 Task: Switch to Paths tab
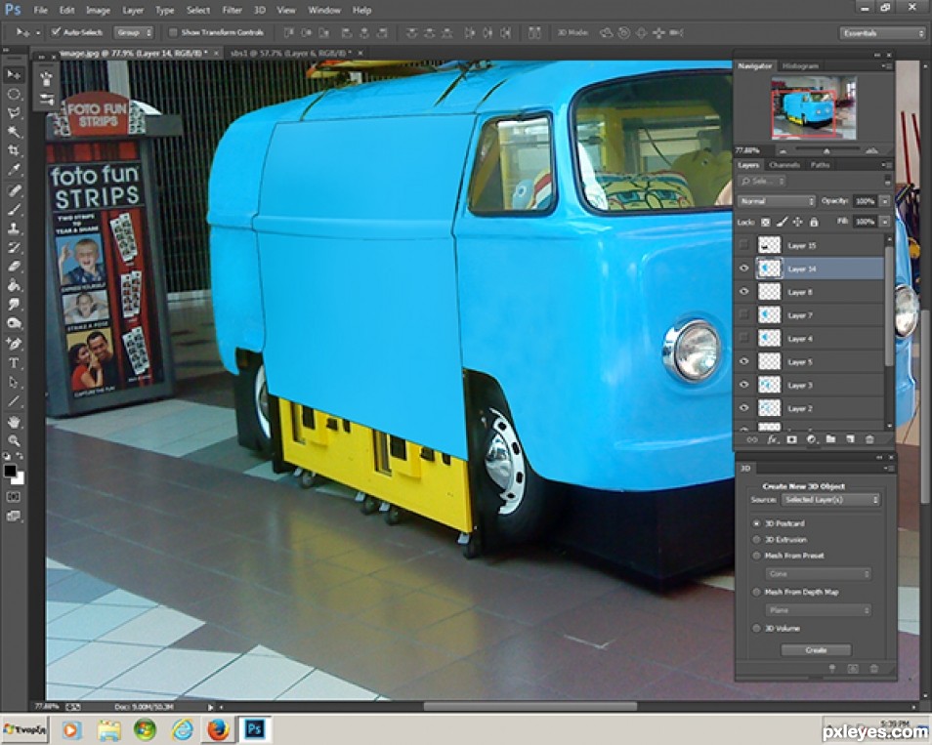[820, 165]
